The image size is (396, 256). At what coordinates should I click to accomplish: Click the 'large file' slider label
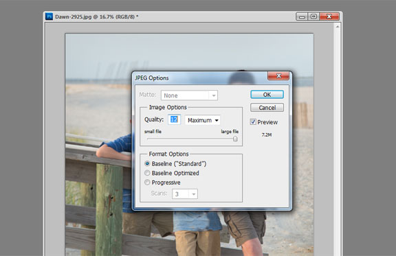click(230, 131)
